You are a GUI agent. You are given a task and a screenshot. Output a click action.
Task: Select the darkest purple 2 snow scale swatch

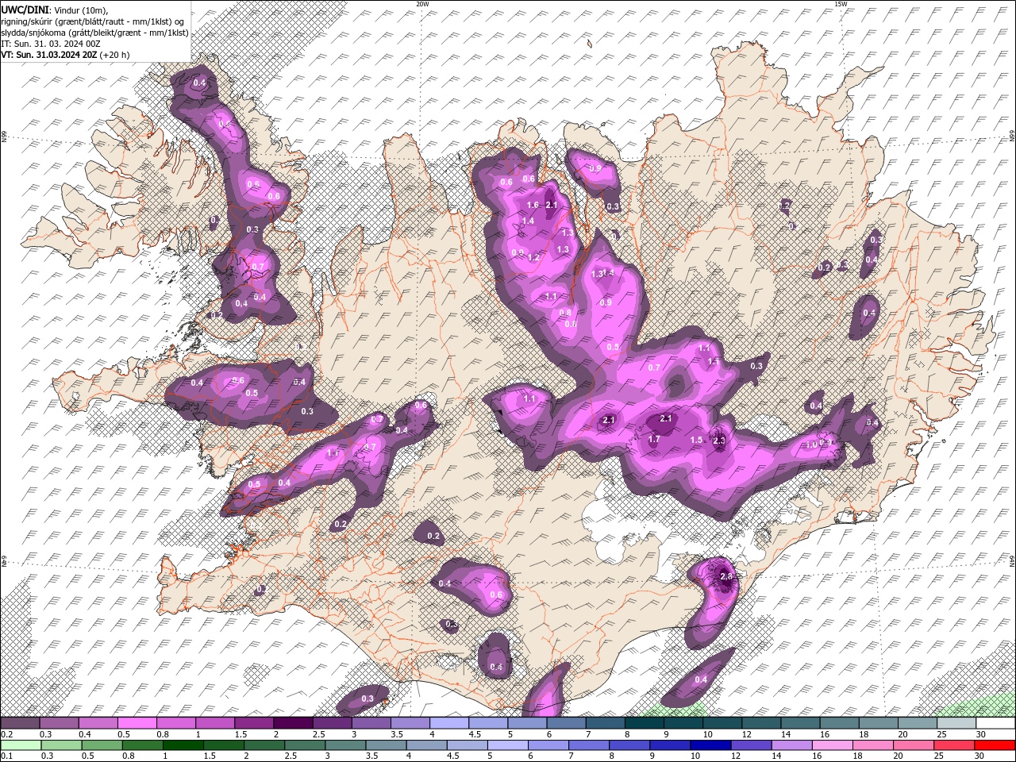pos(293,723)
